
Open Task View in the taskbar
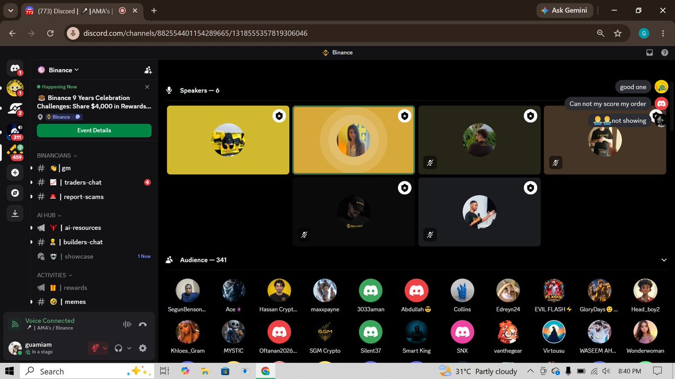(164, 371)
